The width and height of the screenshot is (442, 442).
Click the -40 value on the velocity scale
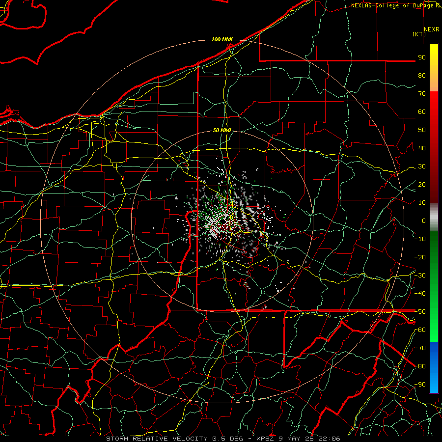[x=420, y=294]
